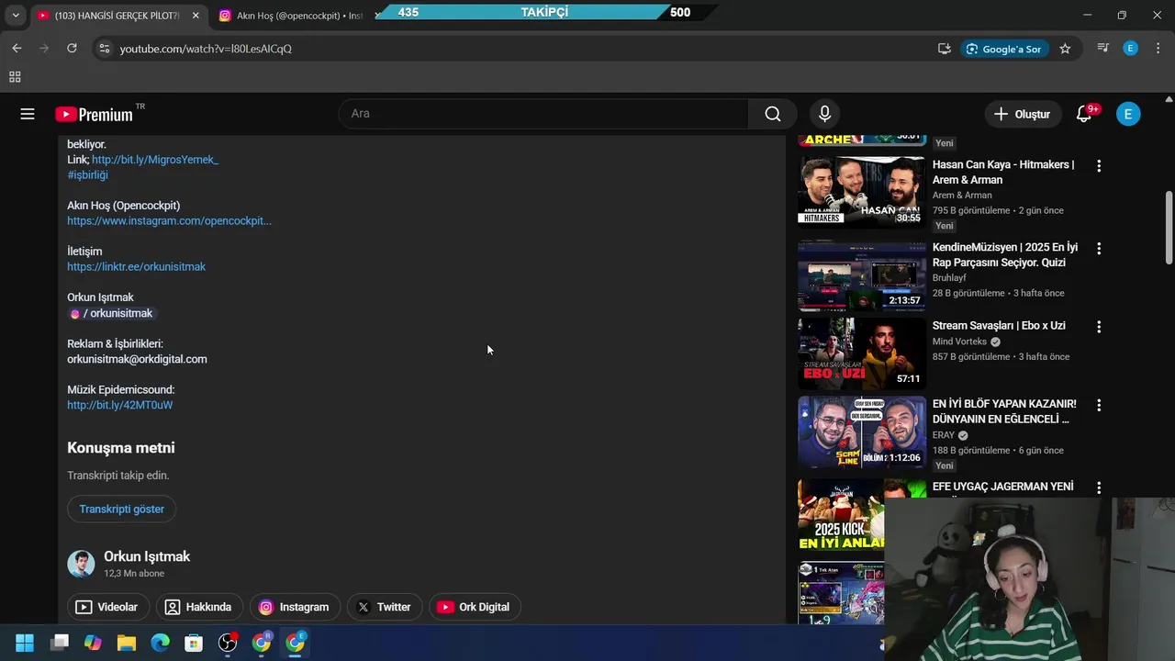This screenshot has height=661, width=1175.
Task: Open more options for KendineMüzisyen video
Action: pos(1099,249)
